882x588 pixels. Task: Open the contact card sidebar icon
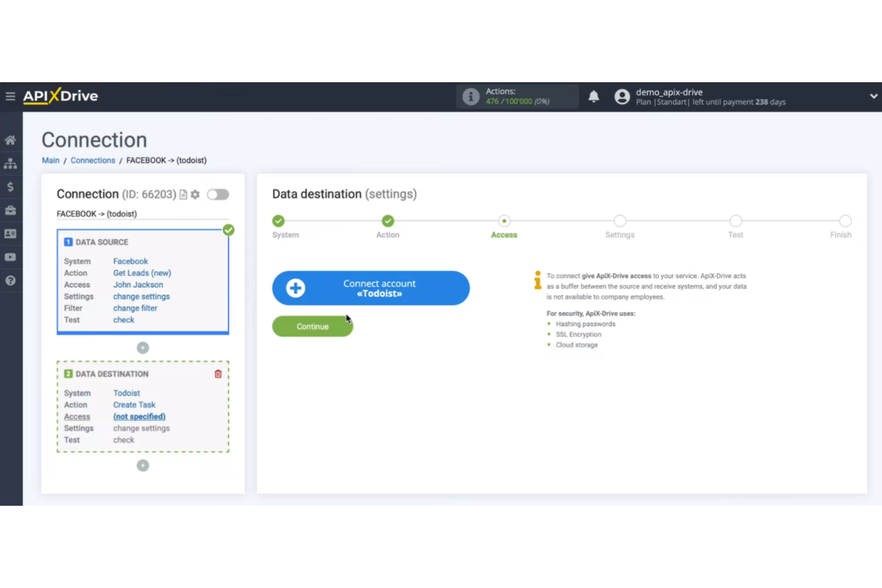pos(10,234)
